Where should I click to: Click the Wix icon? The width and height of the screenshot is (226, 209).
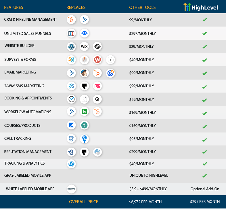[x=84, y=46]
